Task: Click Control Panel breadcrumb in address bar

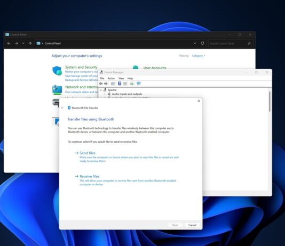Action: [52, 43]
